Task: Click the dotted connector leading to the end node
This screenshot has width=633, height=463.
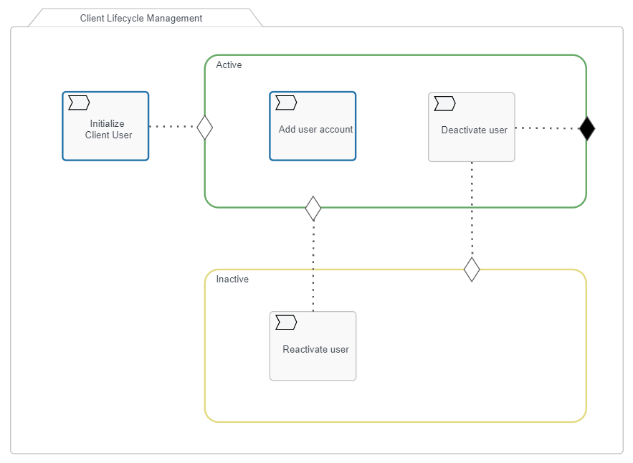Action: click(x=552, y=128)
